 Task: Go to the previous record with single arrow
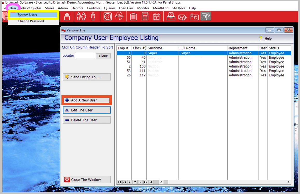(130, 182)
